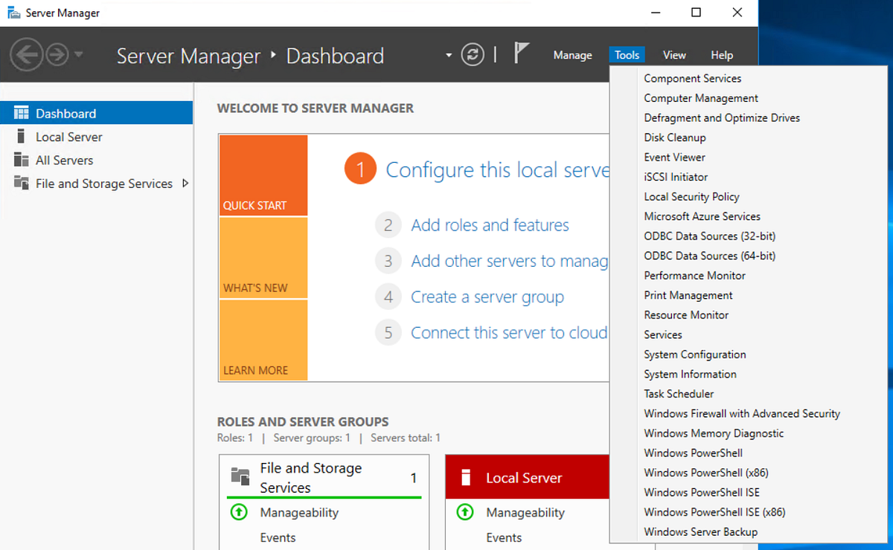The image size is (893, 550).
Task: Click Manageability text in Local Server tile
Action: point(525,512)
